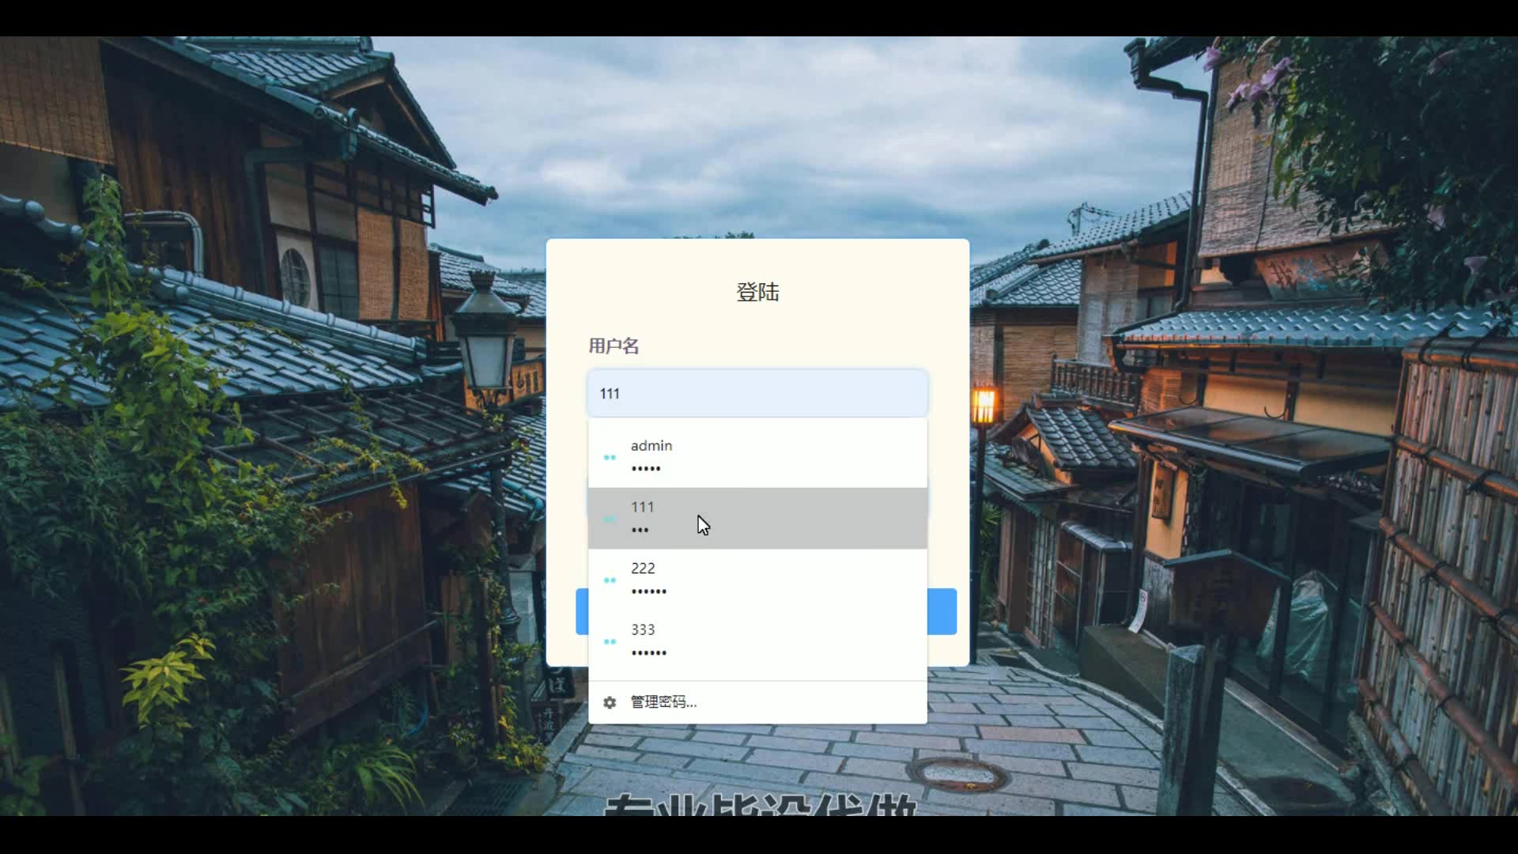This screenshot has height=854, width=1518.
Task: Click the key icon beside 111
Action: (610, 519)
